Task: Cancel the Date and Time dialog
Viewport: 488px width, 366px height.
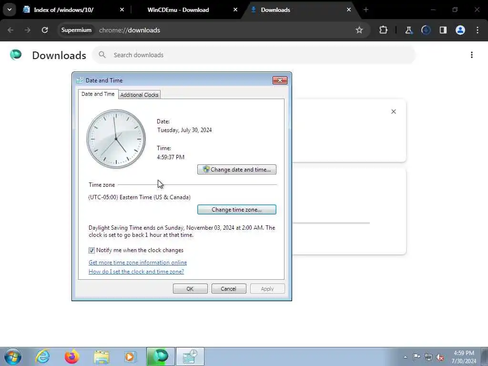Action: (229, 288)
